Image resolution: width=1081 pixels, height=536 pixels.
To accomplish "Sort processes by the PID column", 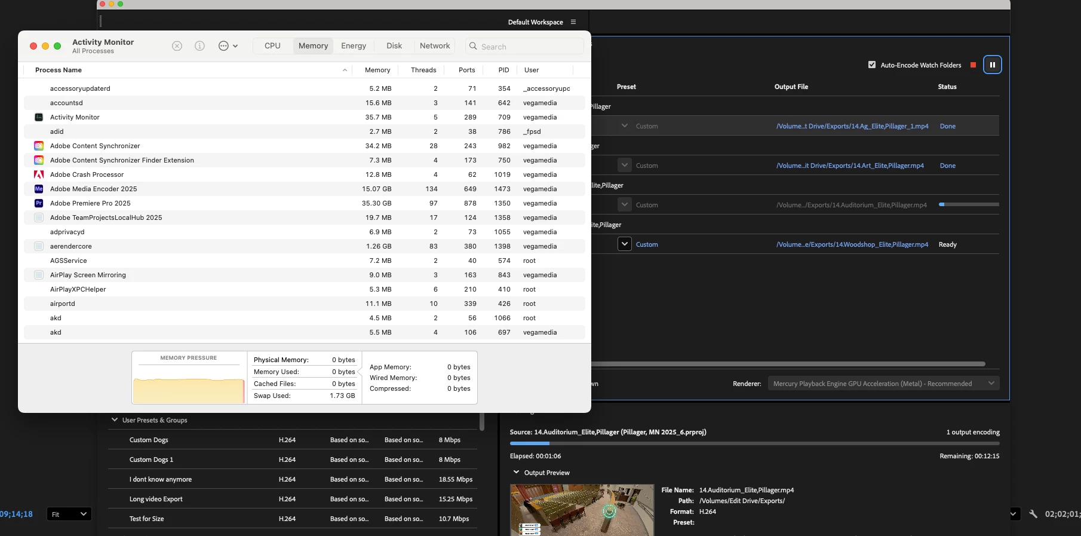I will coord(503,70).
